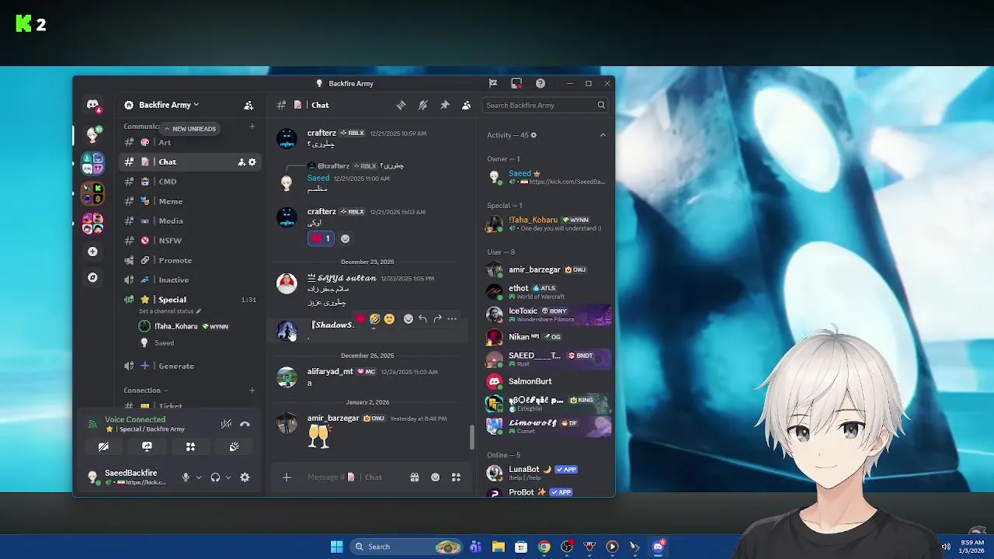Select the Meme channel

coord(190,201)
